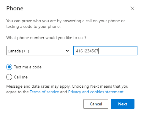Click the digits 4161234567 in the number box
Screen dimensions: 141x114
87,51
